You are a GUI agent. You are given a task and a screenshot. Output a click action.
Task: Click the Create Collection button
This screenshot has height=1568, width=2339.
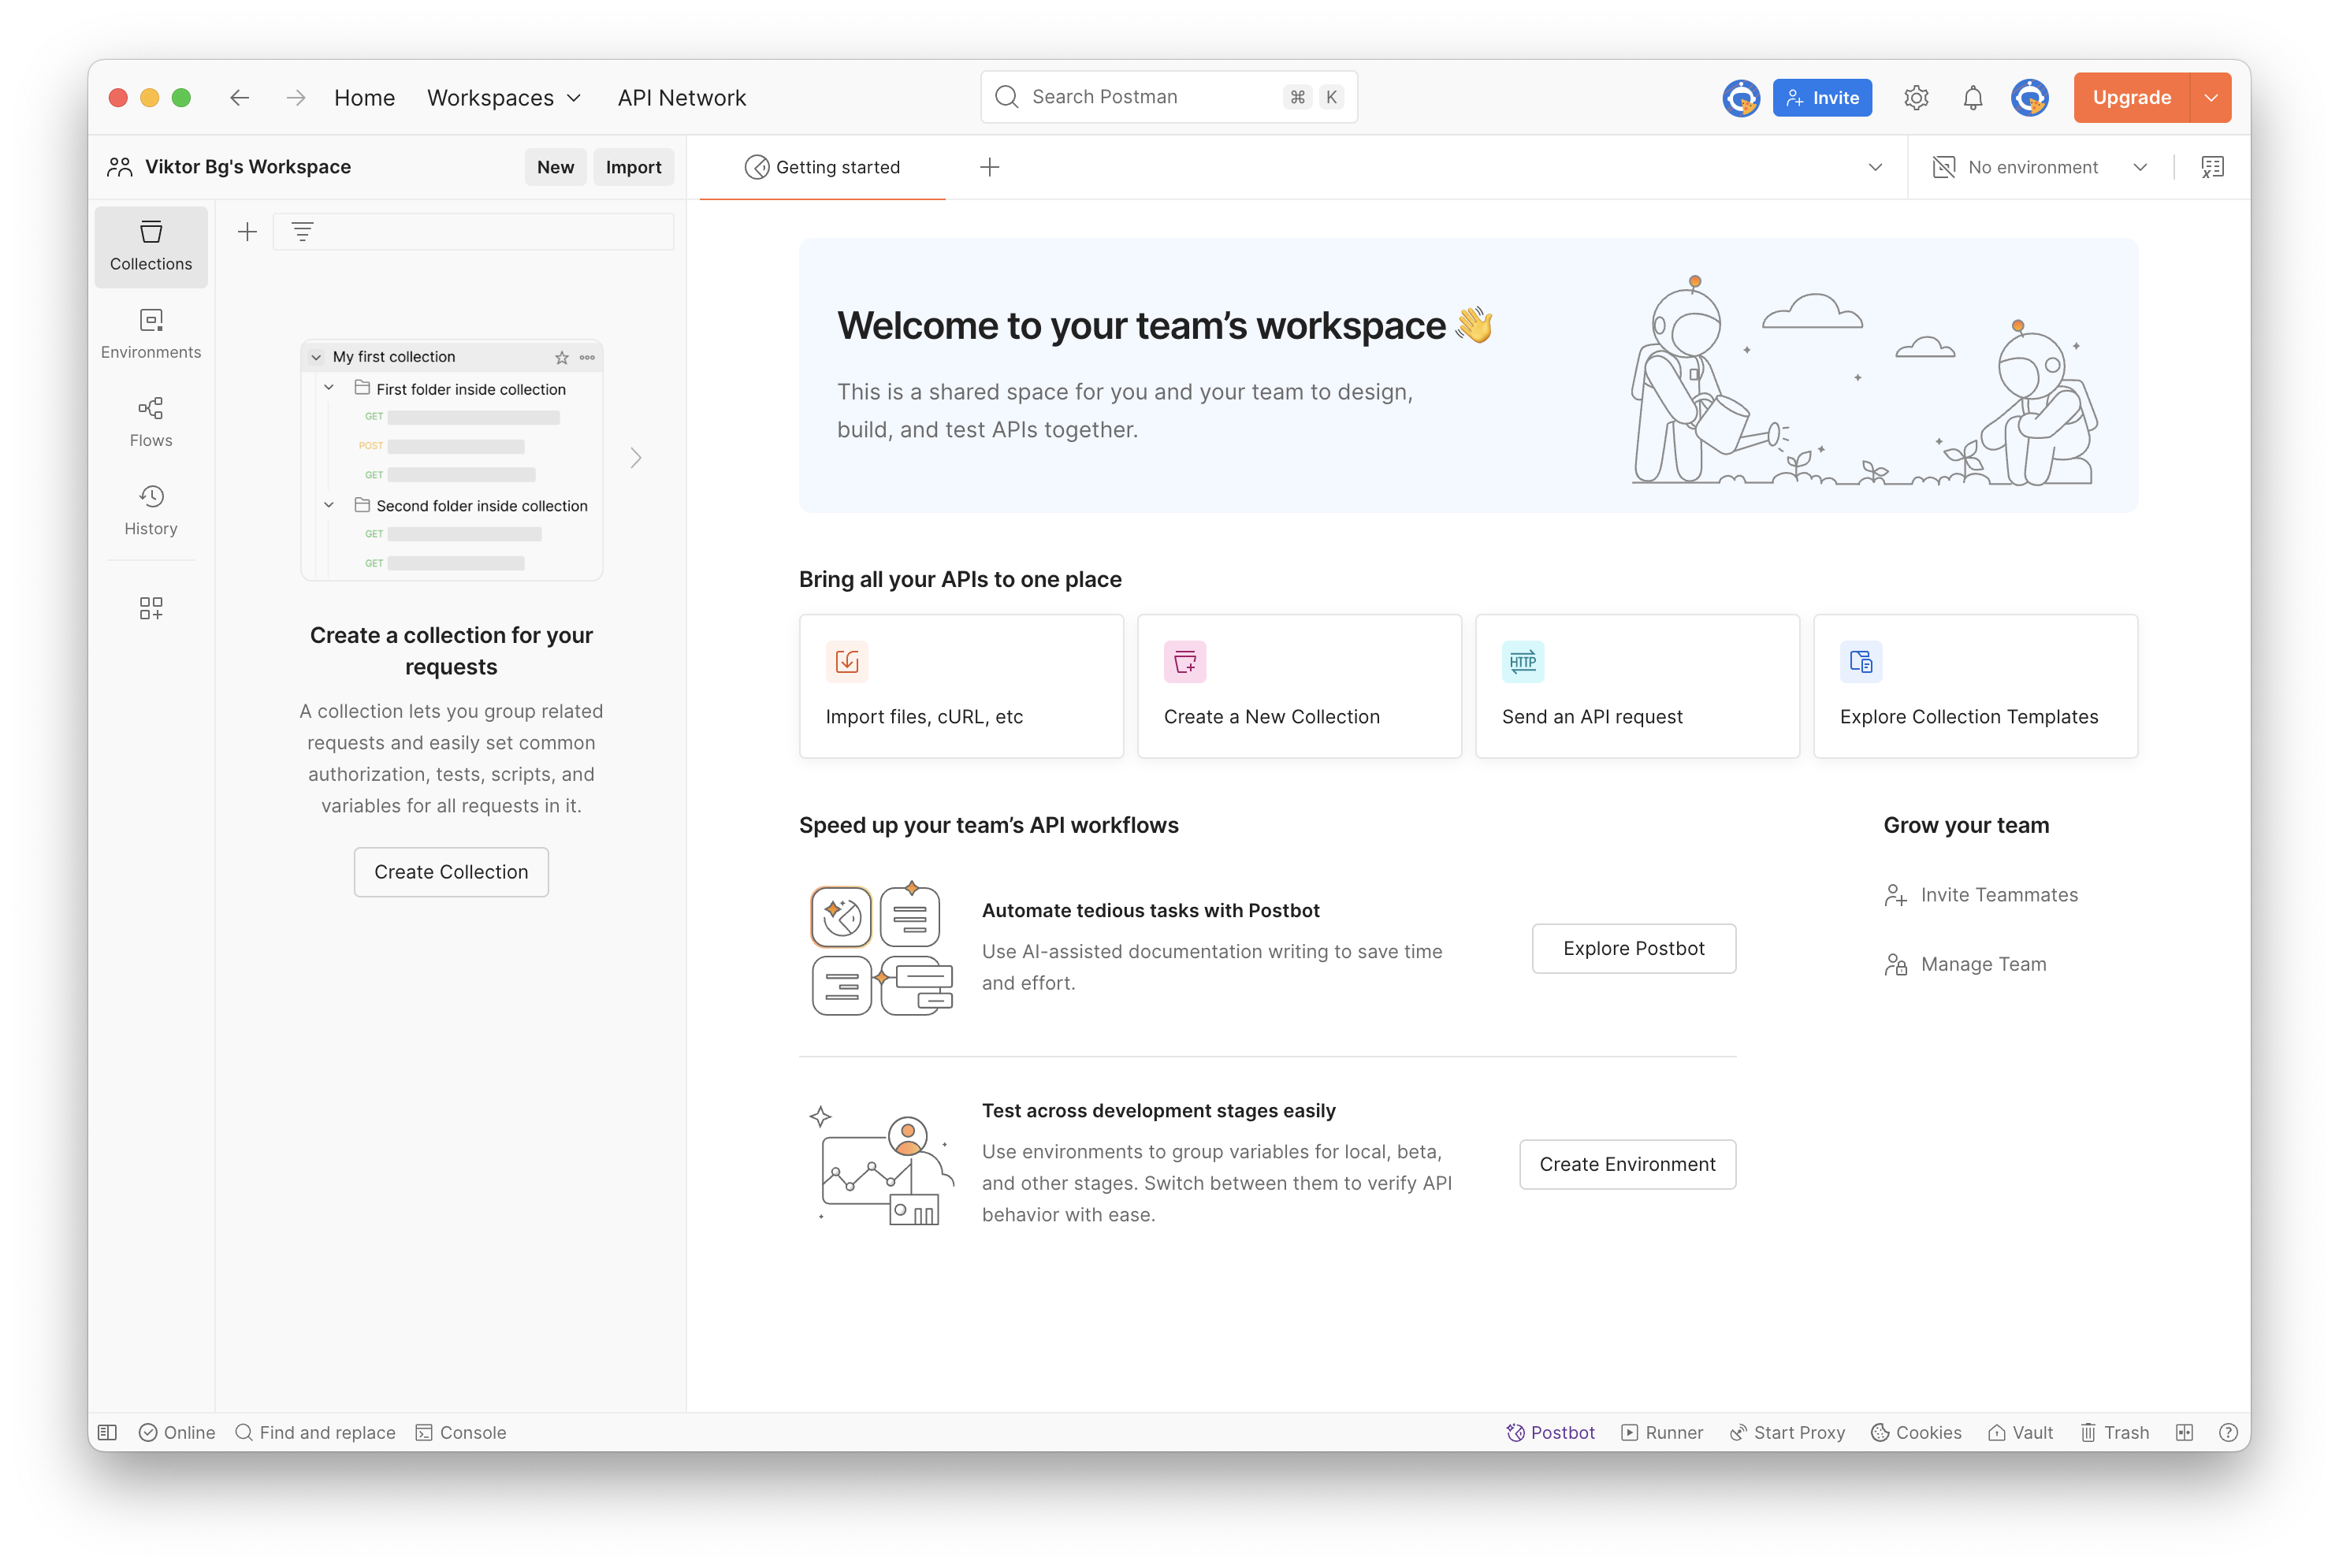(451, 872)
